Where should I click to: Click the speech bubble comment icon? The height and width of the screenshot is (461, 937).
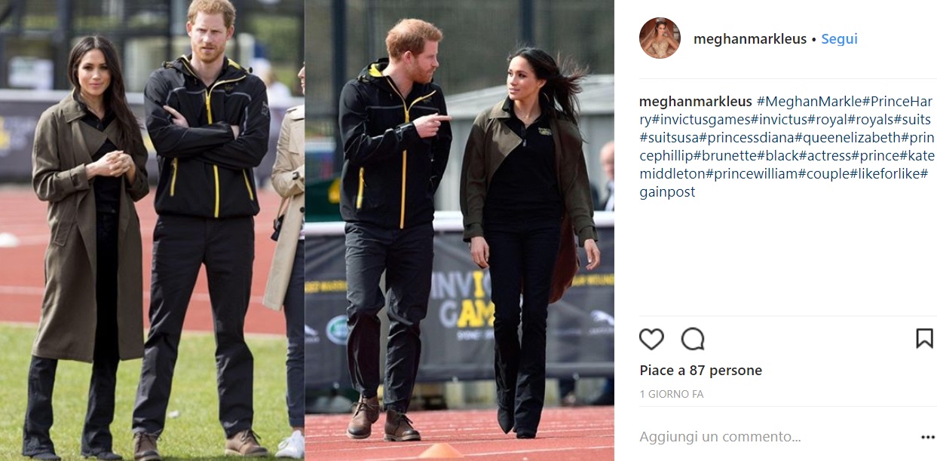point(693,340)
